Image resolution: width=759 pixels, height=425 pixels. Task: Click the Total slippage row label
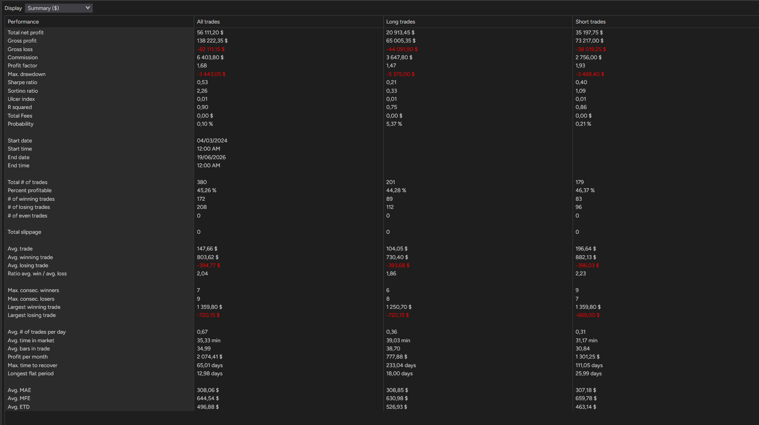tap(24, 232)
